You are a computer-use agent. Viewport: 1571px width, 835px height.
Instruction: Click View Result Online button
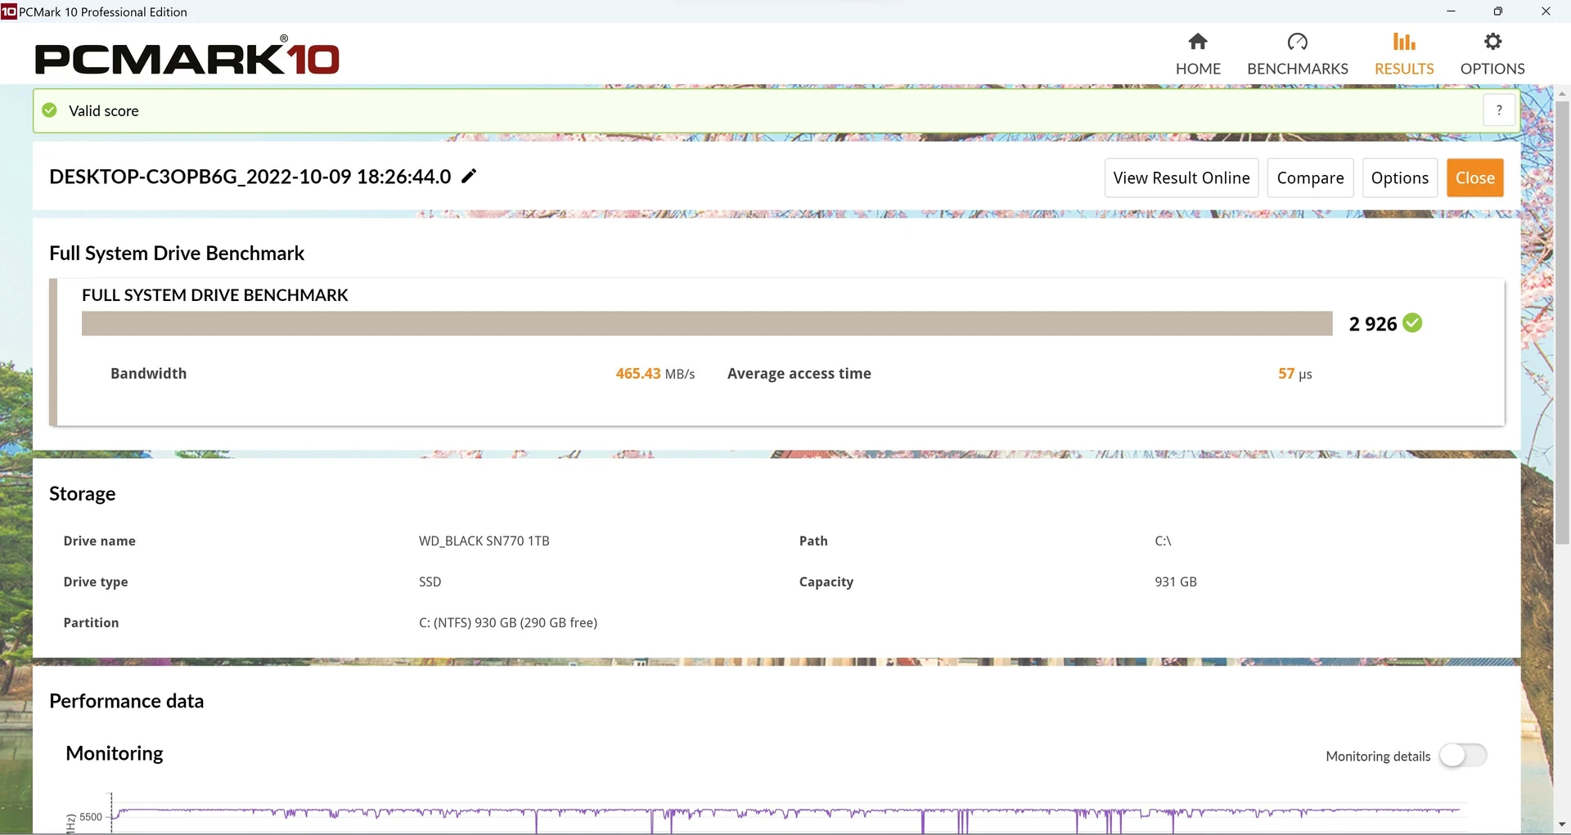pos(1182,177)
